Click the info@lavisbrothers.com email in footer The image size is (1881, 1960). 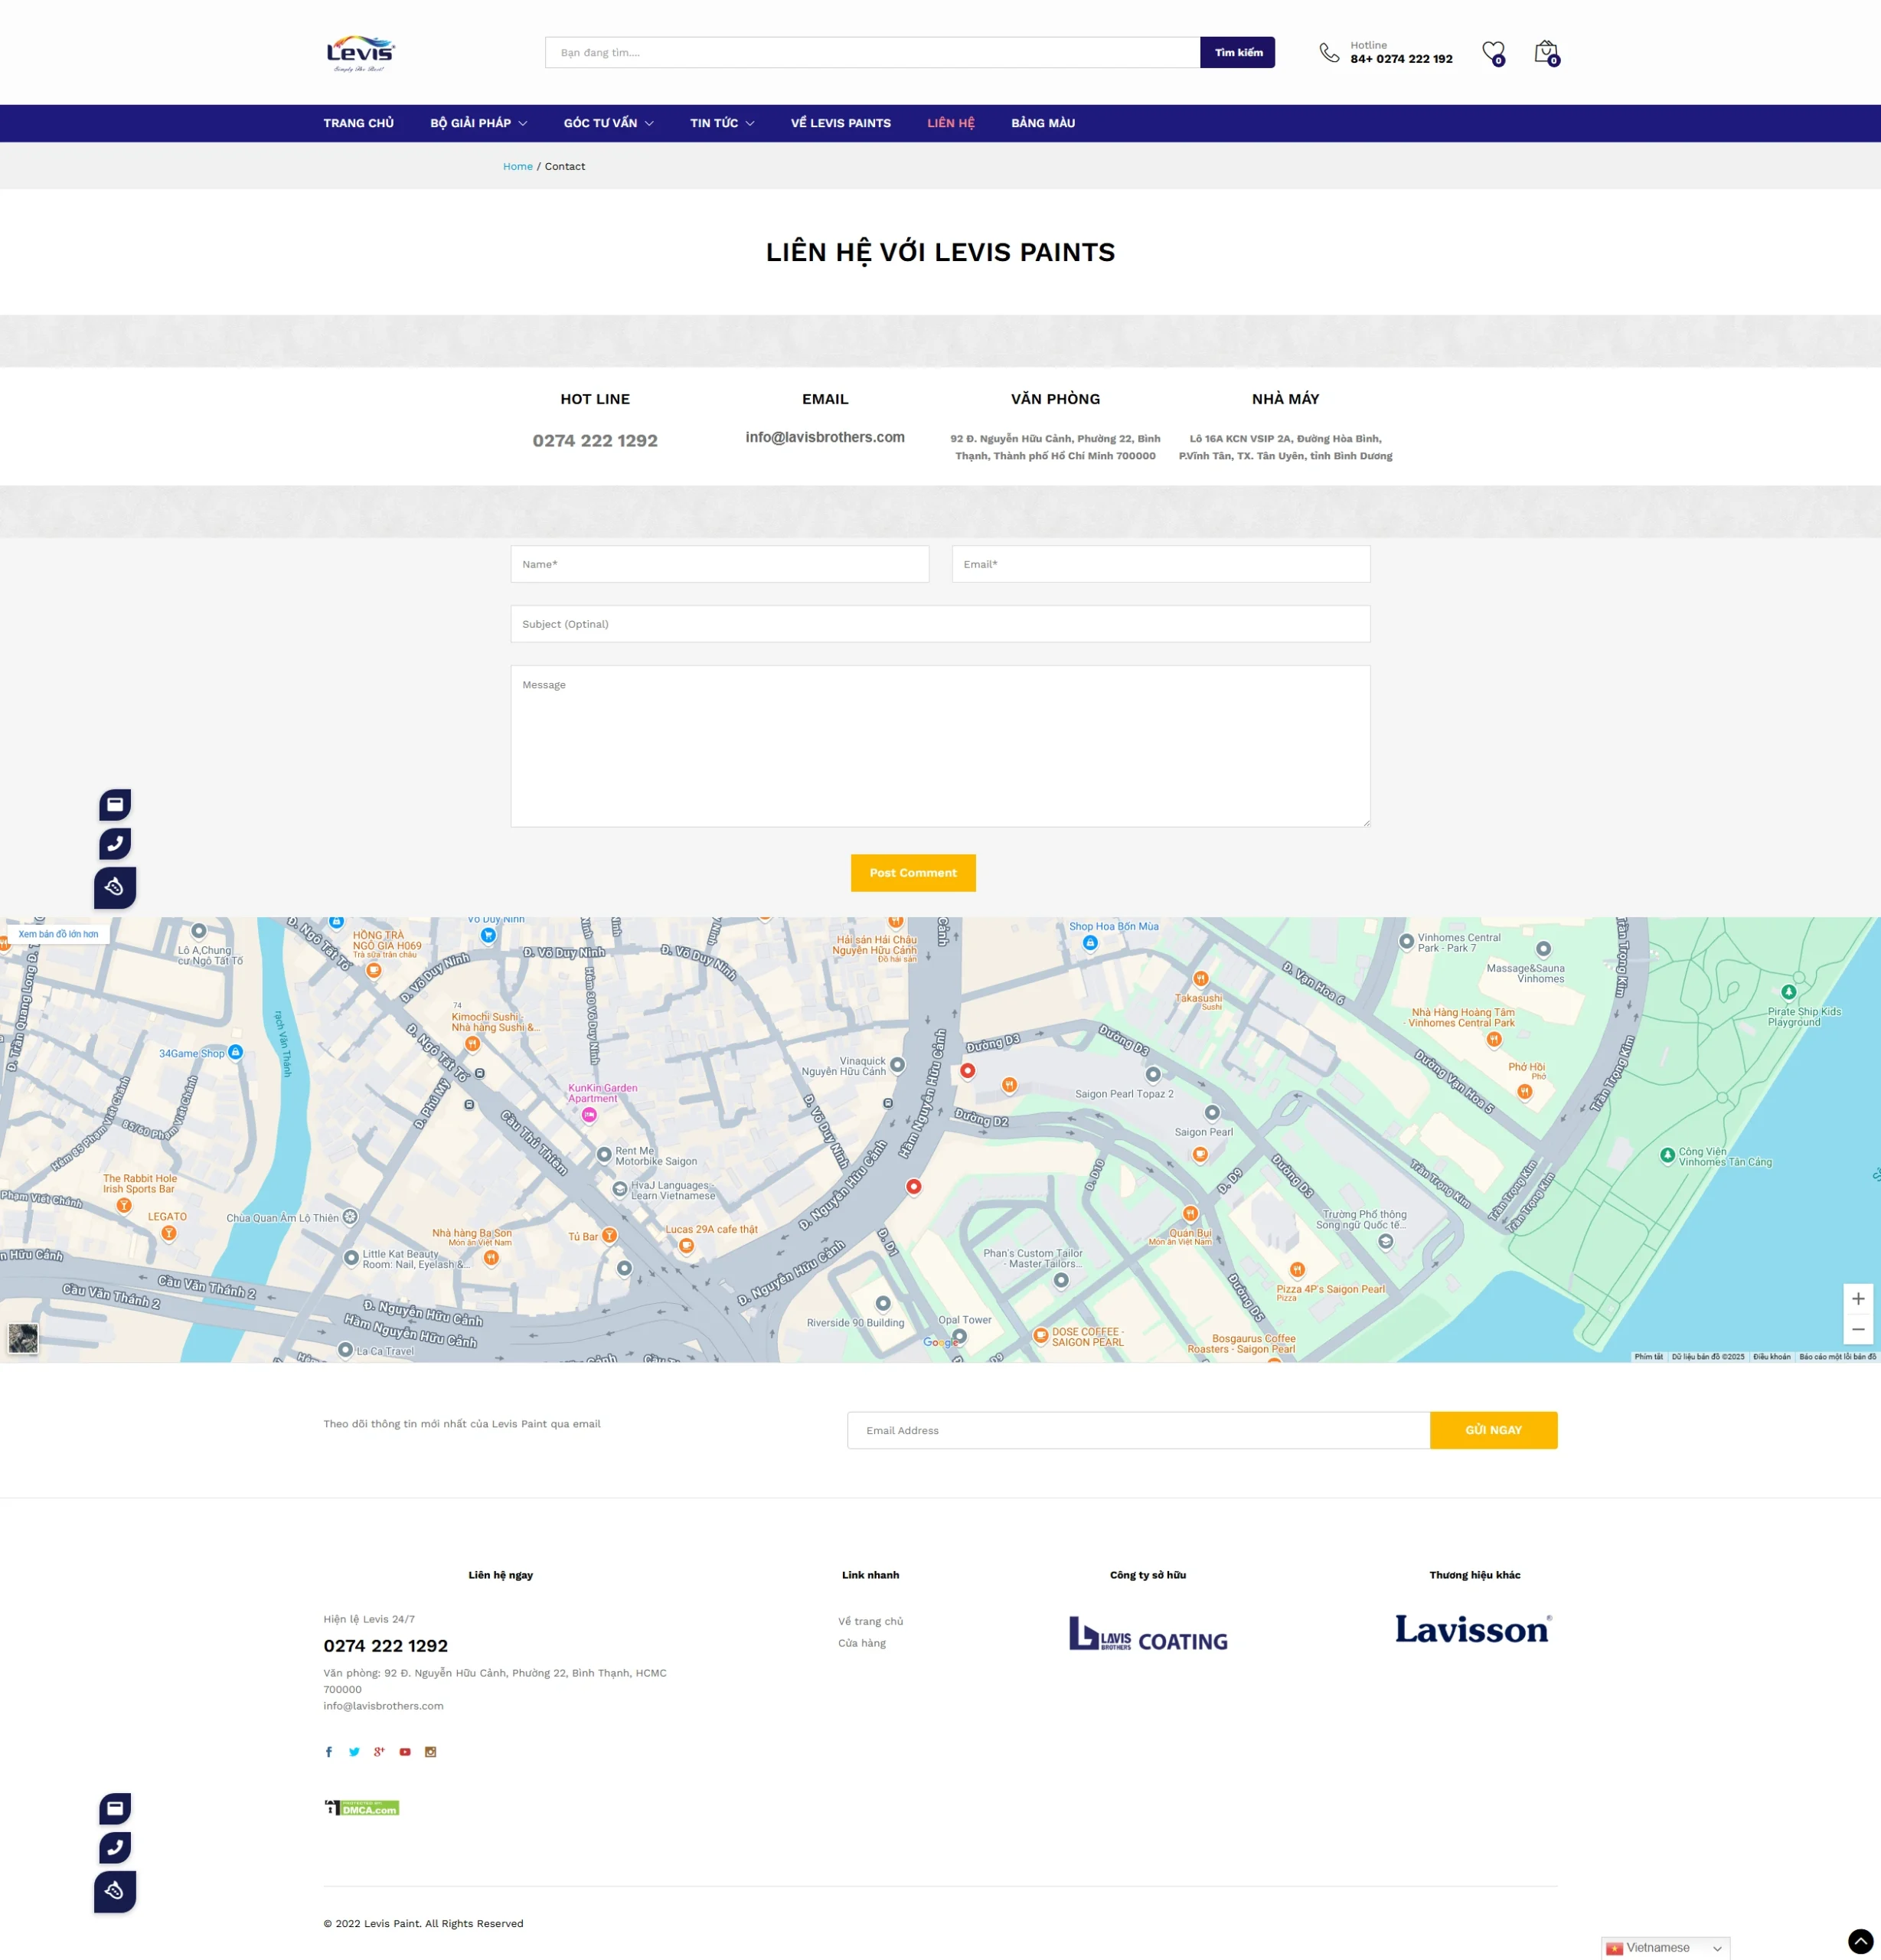pos(383,1706)
